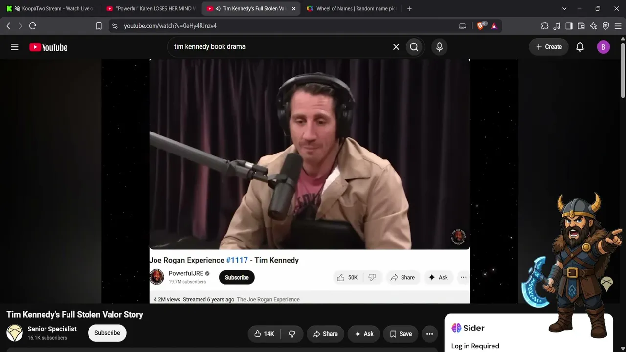Show the browser sidebar panel

tap(569, 26)
